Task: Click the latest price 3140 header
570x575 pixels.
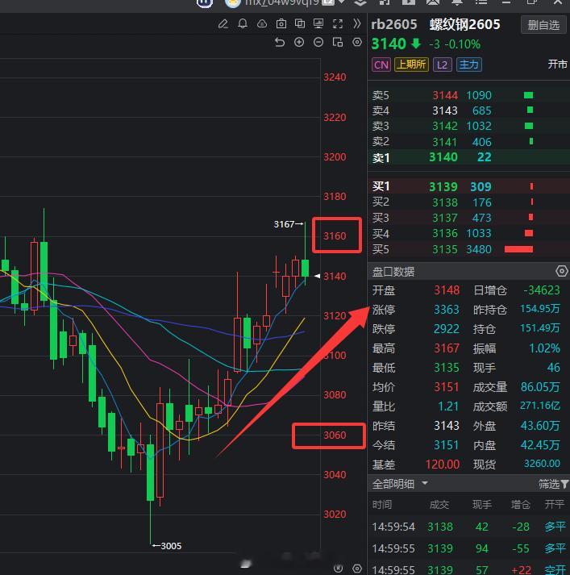Action: click(x=389, y=44)
